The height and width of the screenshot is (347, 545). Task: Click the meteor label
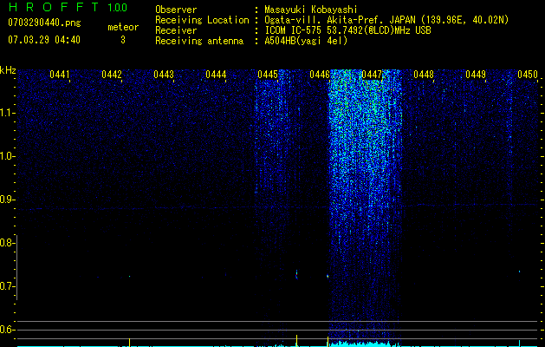click(x=123, y=27)
